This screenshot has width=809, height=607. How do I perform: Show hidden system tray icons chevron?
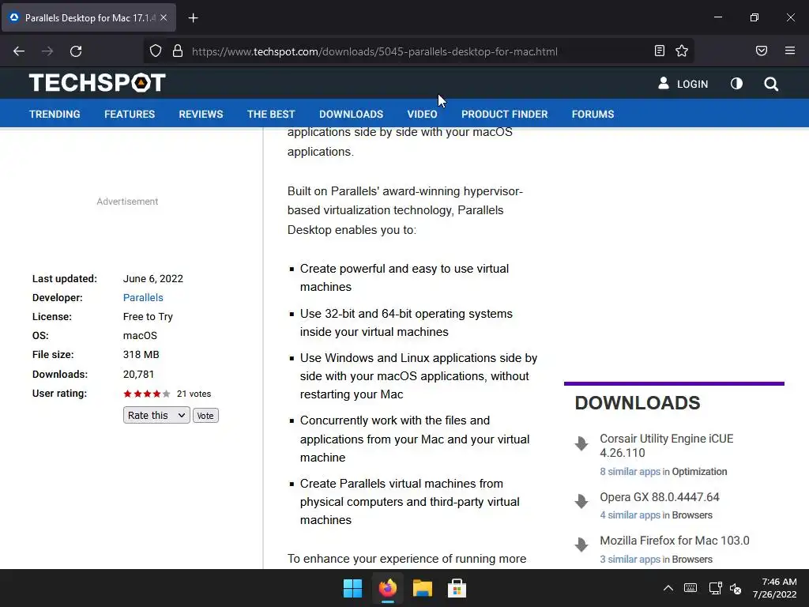click(668, 588)
